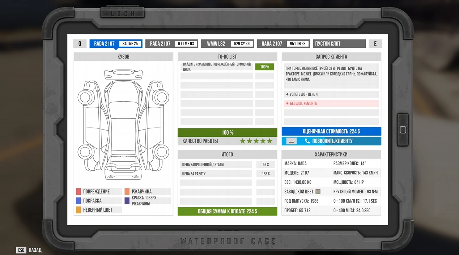This screenshot has width=459, height=255.
Task: Click the phone icon beside call client
Action: (307, 141)
